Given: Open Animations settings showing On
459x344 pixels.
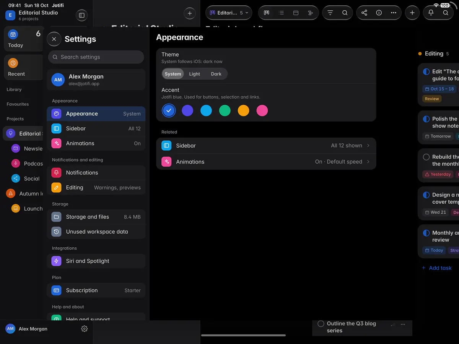Looking at the screenshot, I should point(96,143).
